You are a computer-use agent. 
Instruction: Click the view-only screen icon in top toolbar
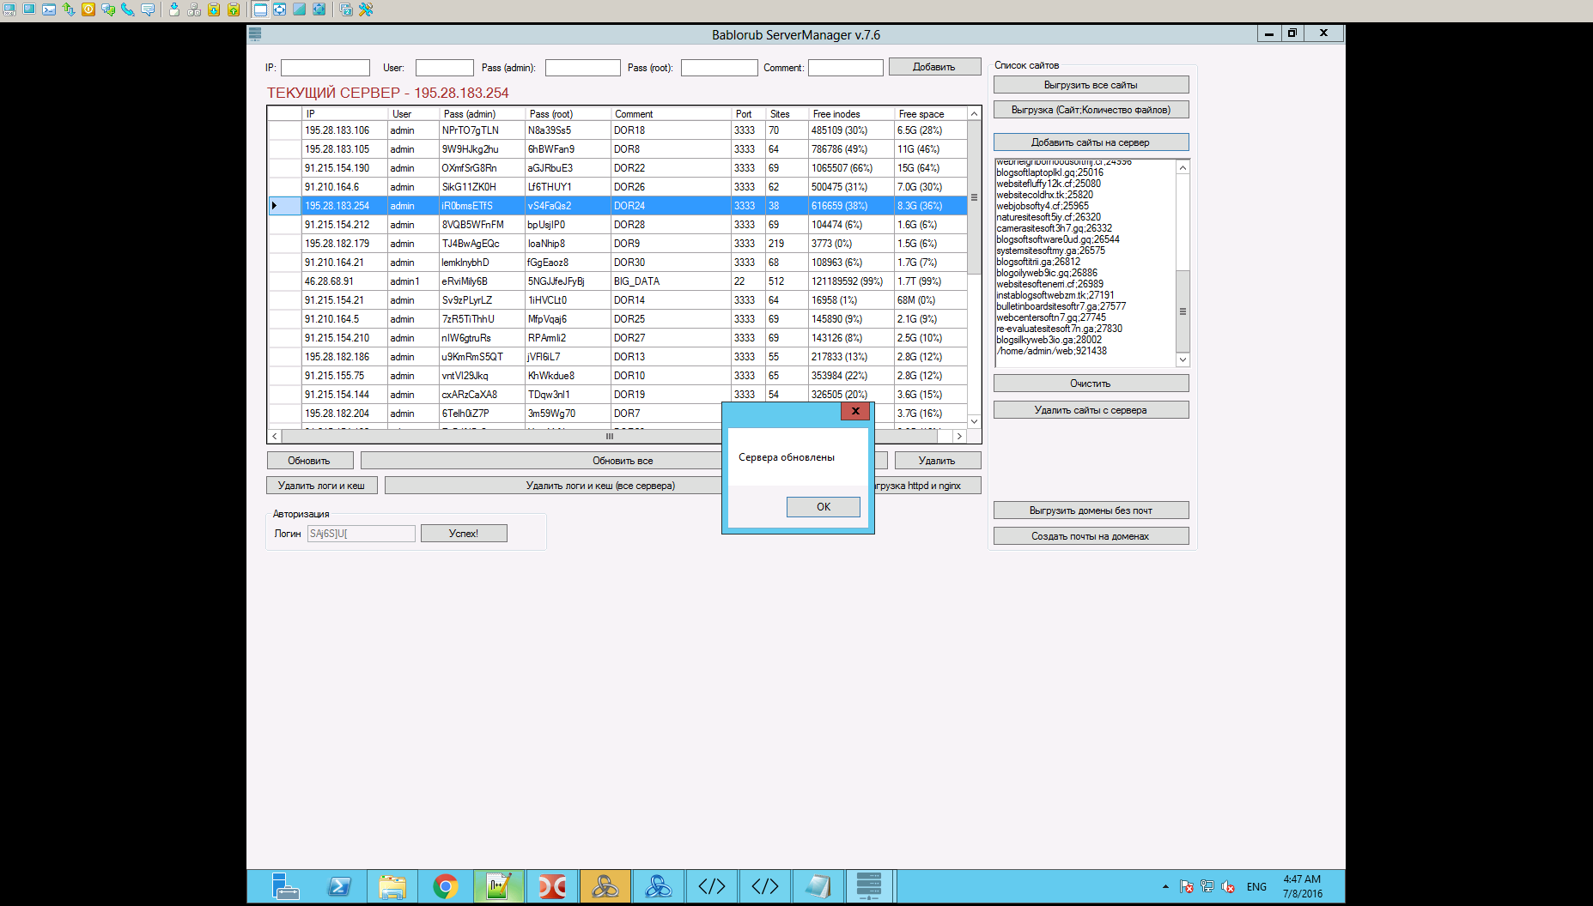[x=29, y=9]
